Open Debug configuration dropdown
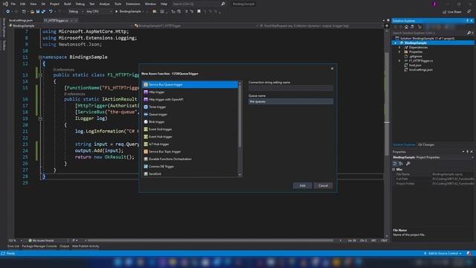This screenshot has width=476, height=268. (75, 12)
